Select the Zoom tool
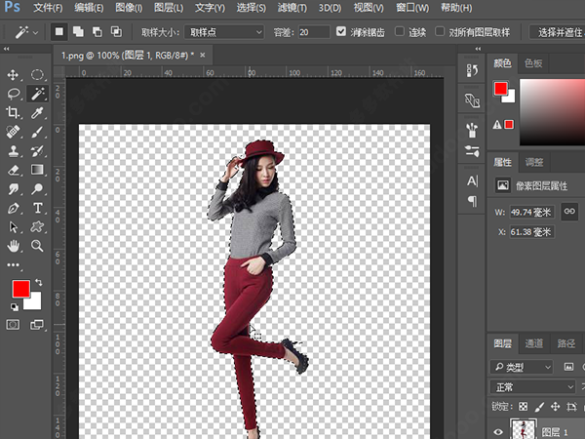Screen dimensions: 585x439 (x=37, y=246)
